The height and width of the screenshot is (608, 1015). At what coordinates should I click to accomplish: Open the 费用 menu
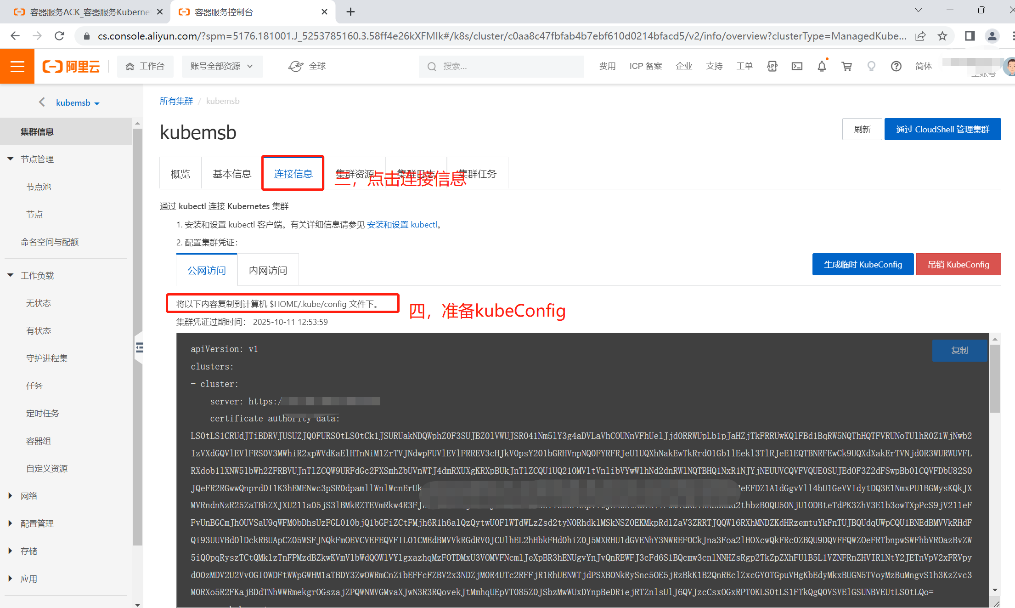click(x=607, y=67)
